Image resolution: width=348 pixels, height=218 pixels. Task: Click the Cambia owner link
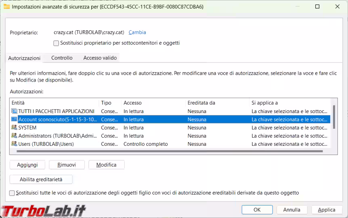(x=137, y=32)
